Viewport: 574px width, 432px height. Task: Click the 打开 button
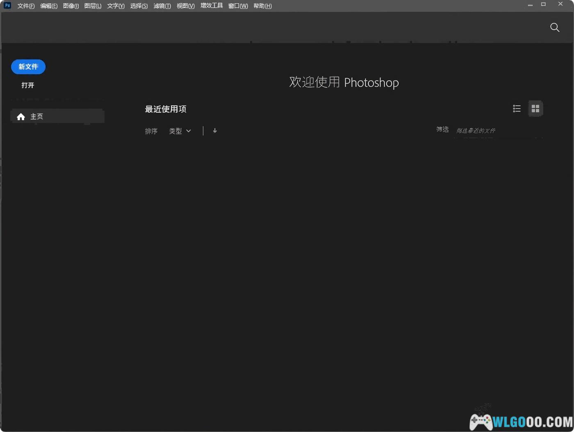(28, 85)
